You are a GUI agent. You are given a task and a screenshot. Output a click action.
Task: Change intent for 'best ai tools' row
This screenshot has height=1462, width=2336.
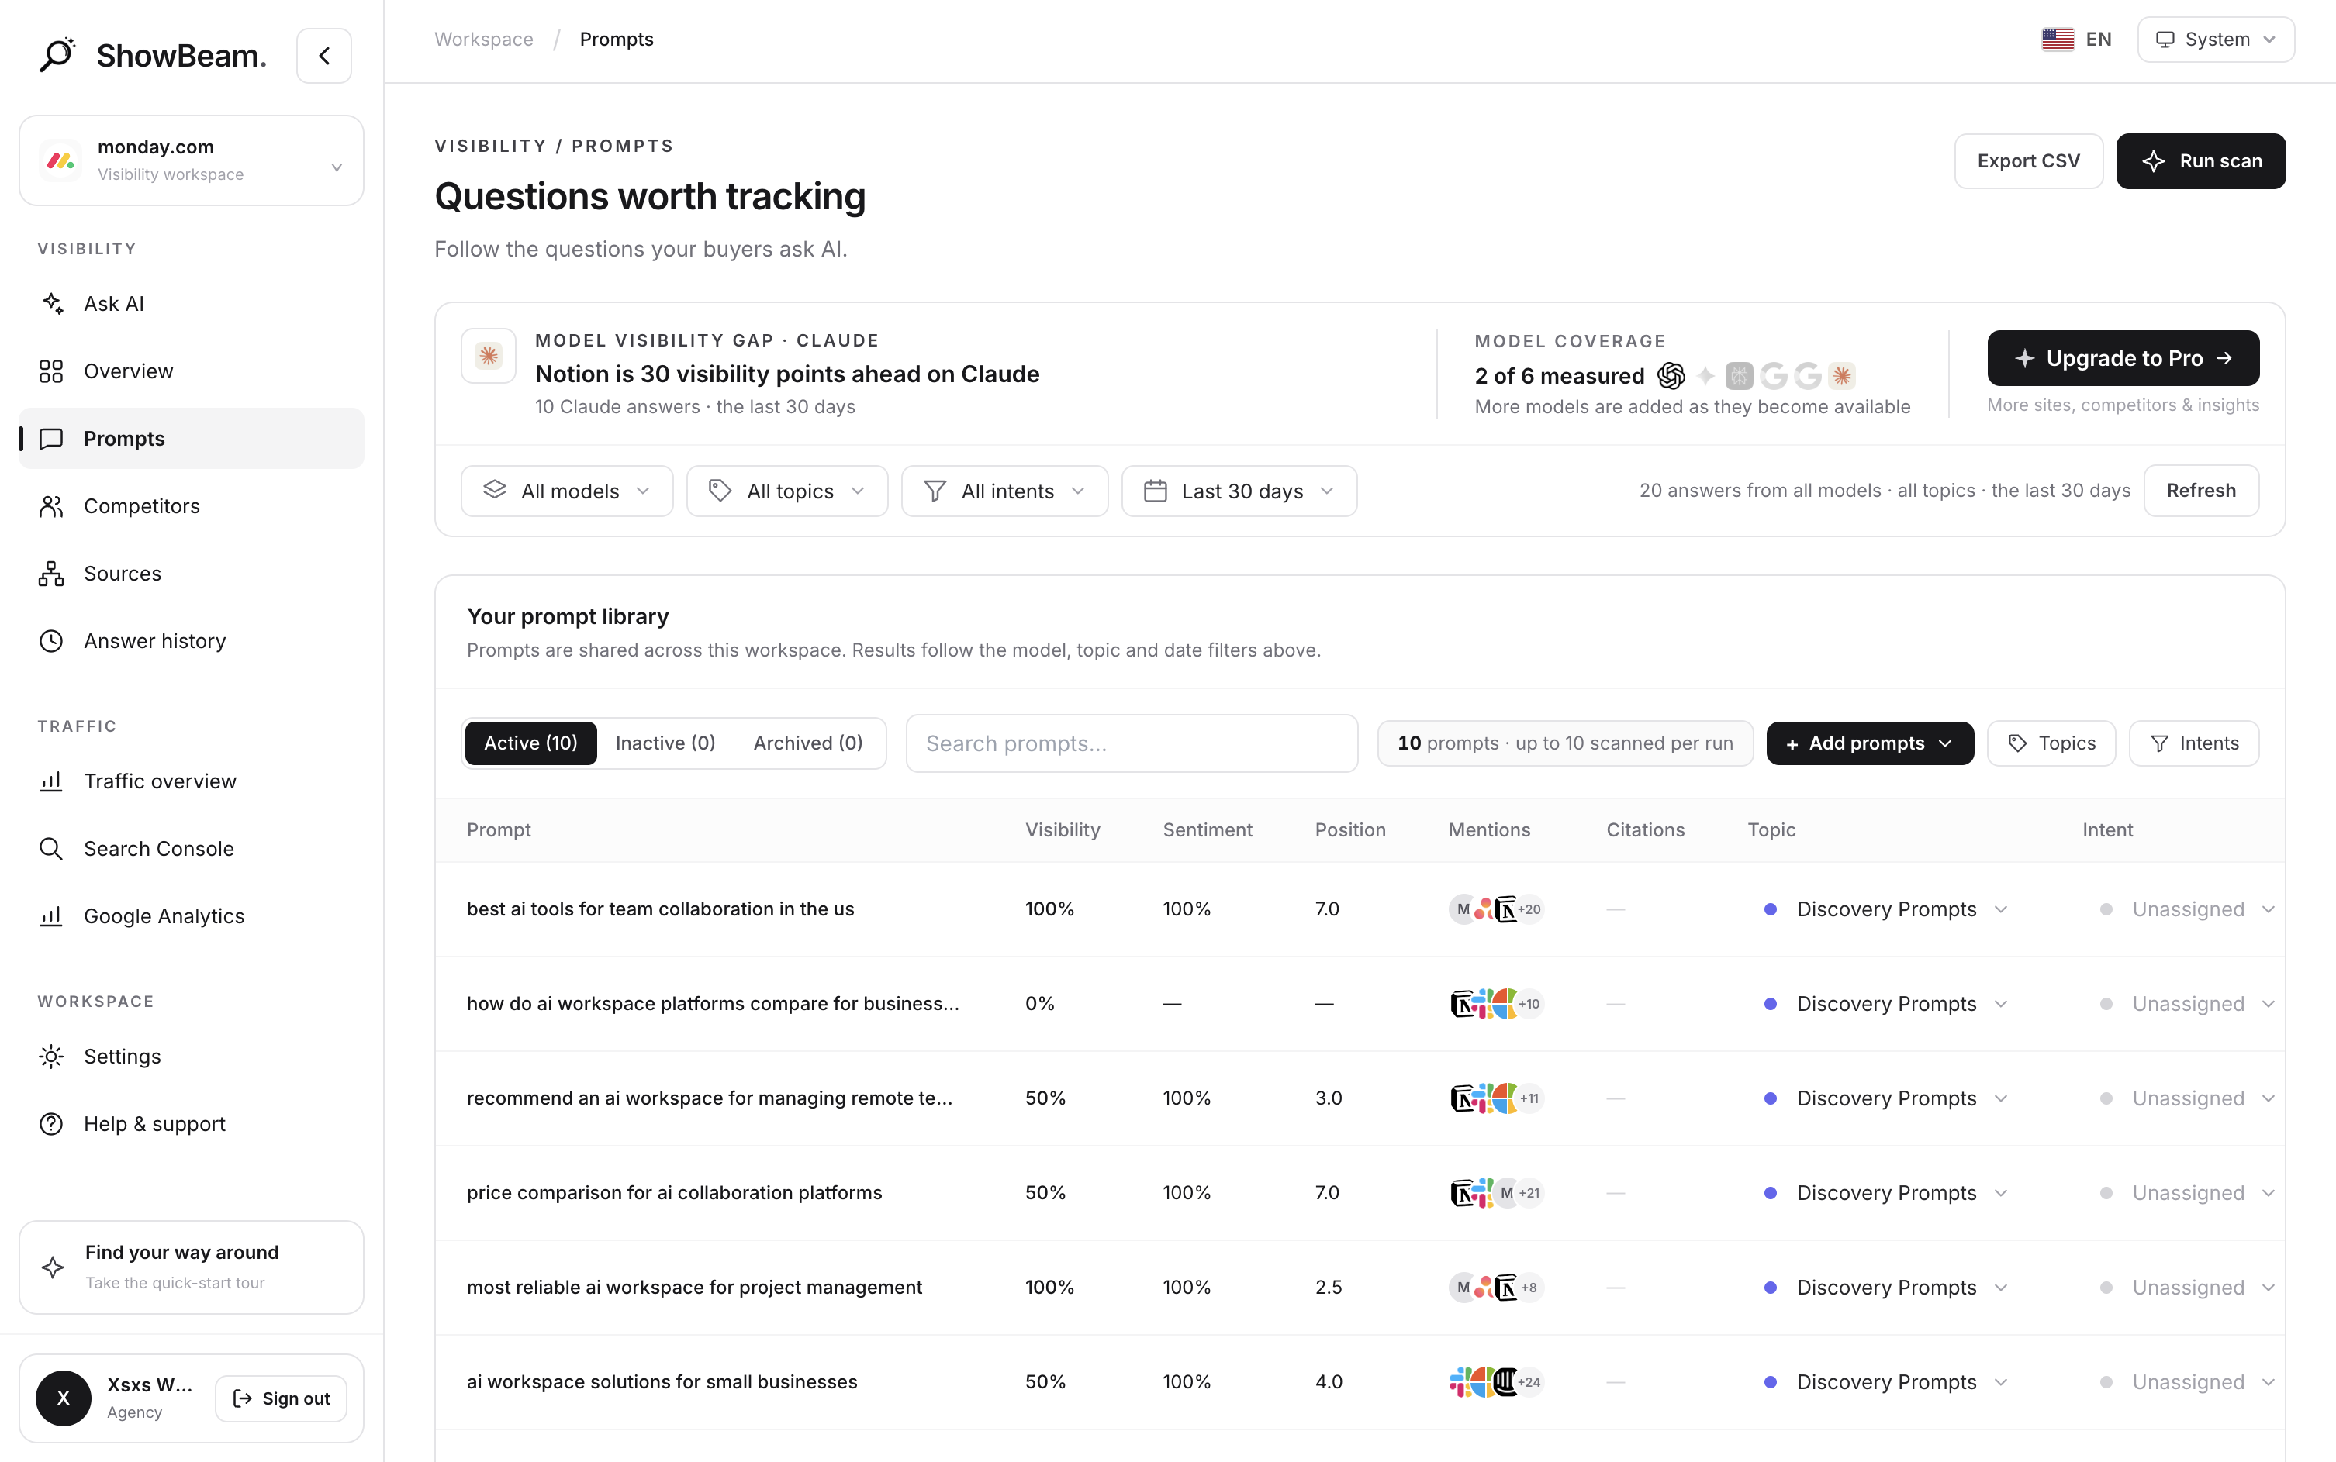[2186, 909]
